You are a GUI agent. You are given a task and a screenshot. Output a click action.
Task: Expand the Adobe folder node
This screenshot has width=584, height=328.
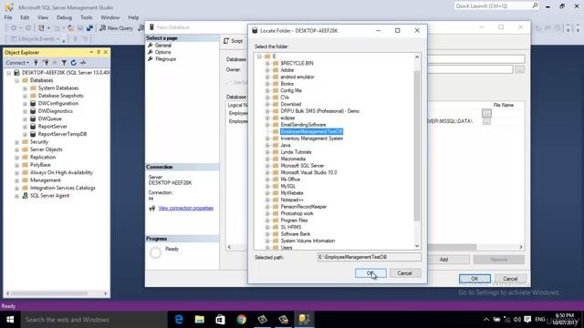coord(267,70)
